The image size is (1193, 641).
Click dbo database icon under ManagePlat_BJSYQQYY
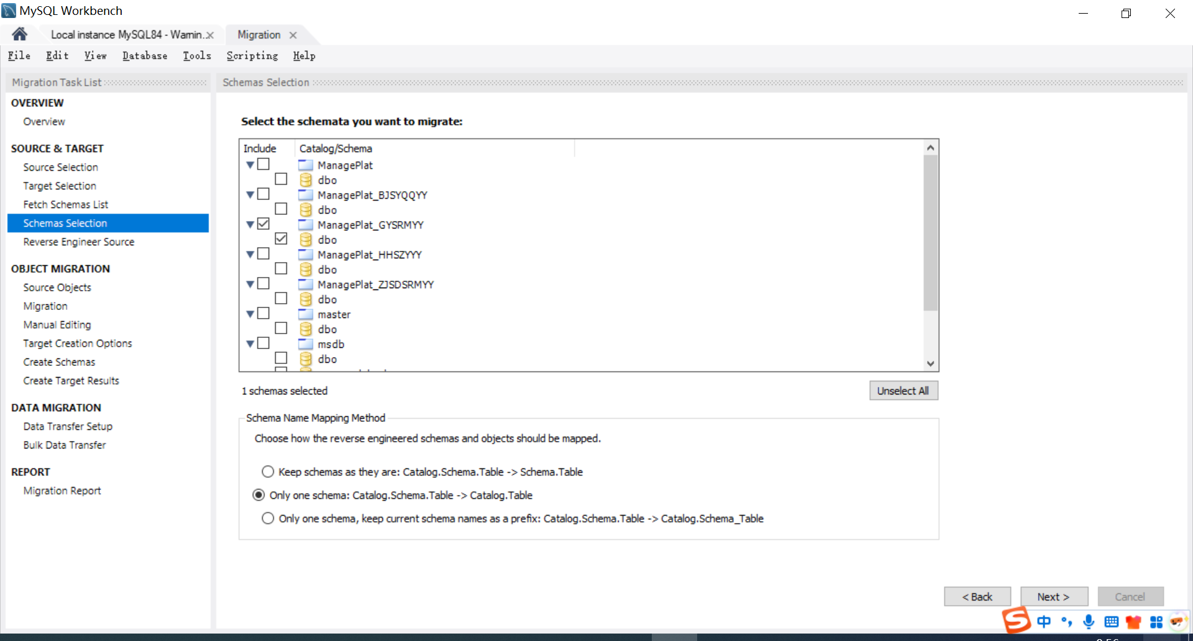[x=306, y=209]
